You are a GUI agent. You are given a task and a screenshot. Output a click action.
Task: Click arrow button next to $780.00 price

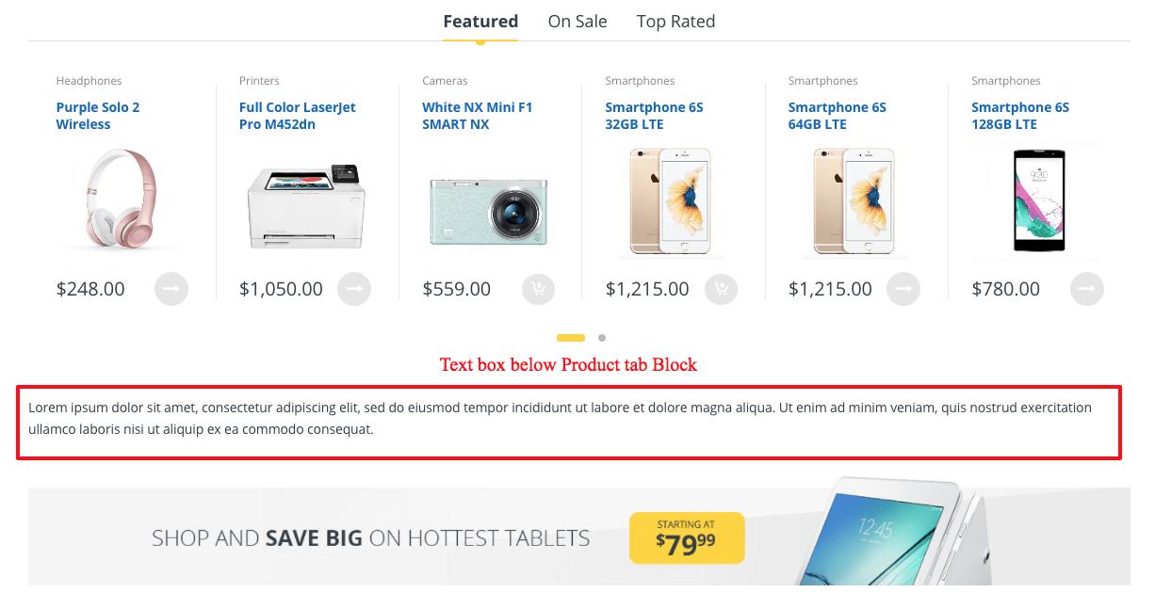[x=1087, y=289]
